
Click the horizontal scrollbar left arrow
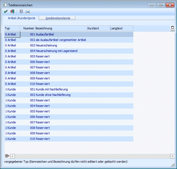point(12,156)
